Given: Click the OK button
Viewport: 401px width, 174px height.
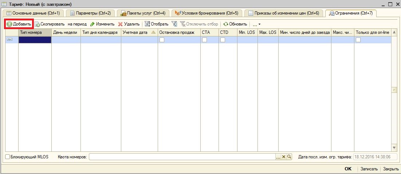Looking at the screenshot, I should coord(348,169).
